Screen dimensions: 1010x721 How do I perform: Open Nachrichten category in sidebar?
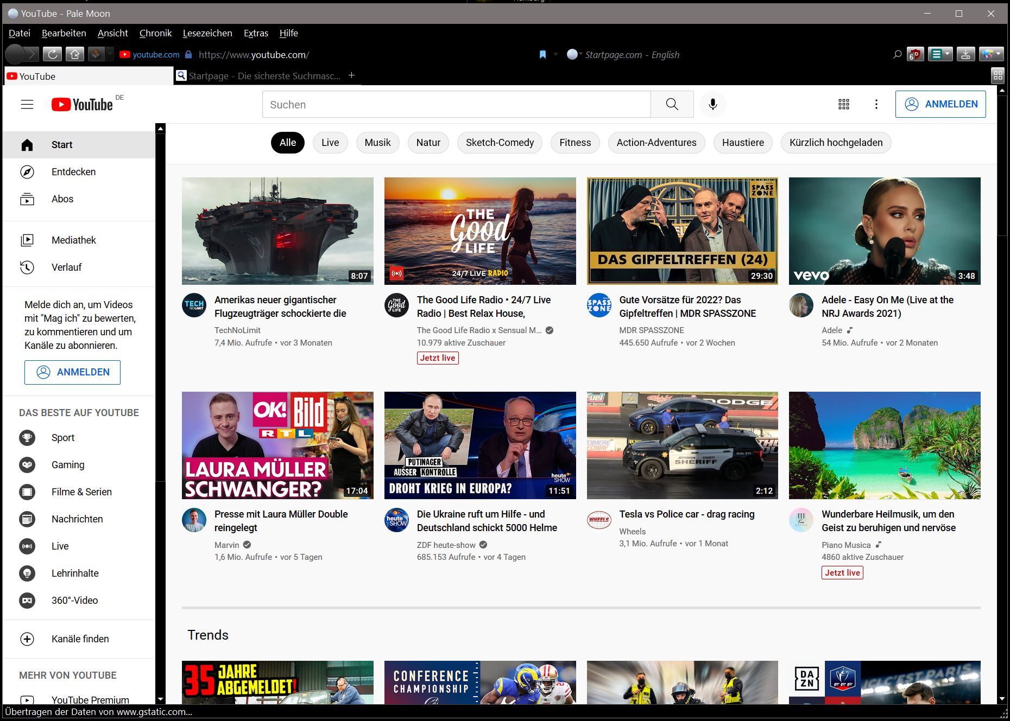click(79, 519)
